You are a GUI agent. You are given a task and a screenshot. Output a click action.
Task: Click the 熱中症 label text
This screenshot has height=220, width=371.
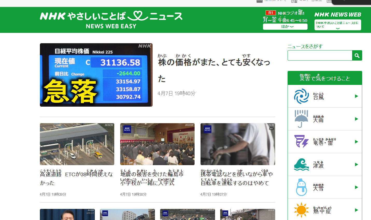[322, 210]
